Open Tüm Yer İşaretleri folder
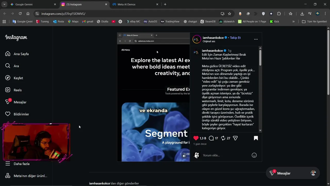 point(314,21)
